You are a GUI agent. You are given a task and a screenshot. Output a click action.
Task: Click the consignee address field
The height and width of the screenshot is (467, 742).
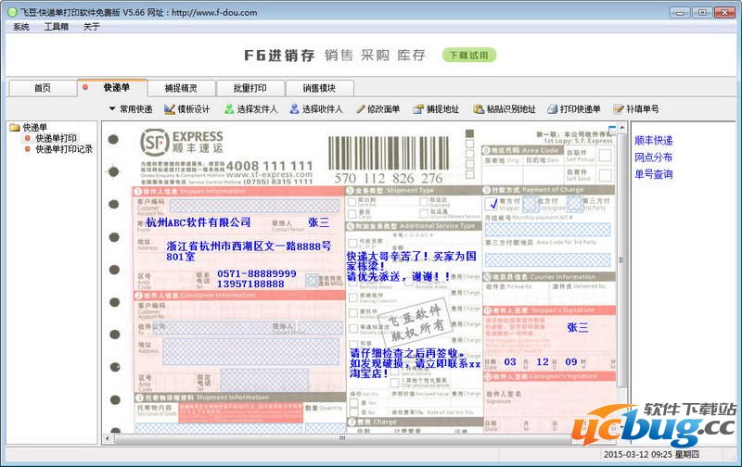[x=251, y=351]
